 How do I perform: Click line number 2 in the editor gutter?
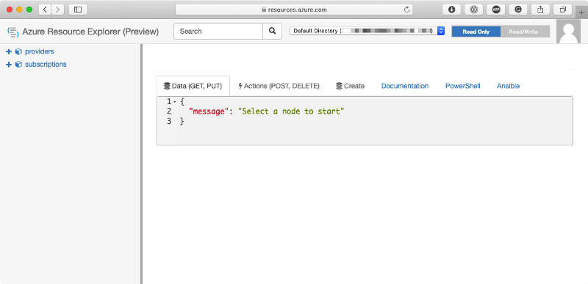click(169, 111)
